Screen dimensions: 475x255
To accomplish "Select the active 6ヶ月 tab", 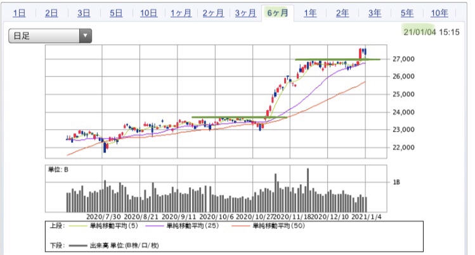I will tap(278, 13).
